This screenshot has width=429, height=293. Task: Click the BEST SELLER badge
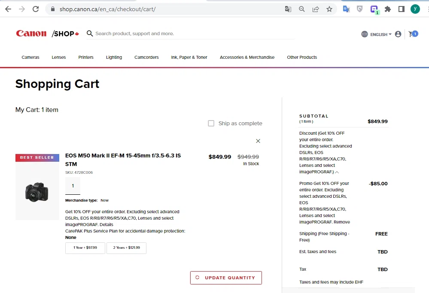[x=37, y=158]
